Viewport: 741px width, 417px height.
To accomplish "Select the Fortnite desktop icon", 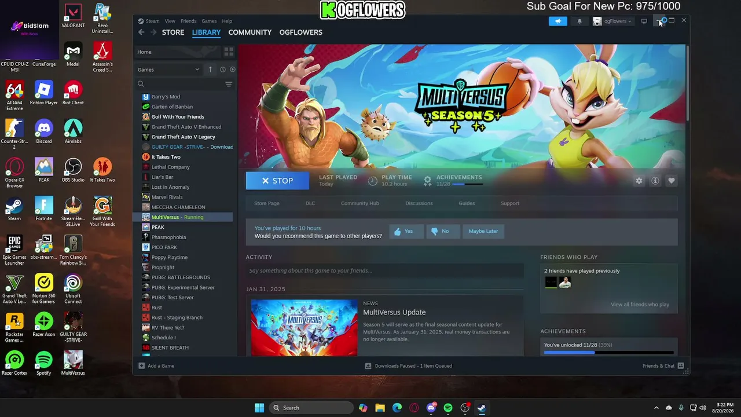I will pyautogui.click(x=44, y=209).
